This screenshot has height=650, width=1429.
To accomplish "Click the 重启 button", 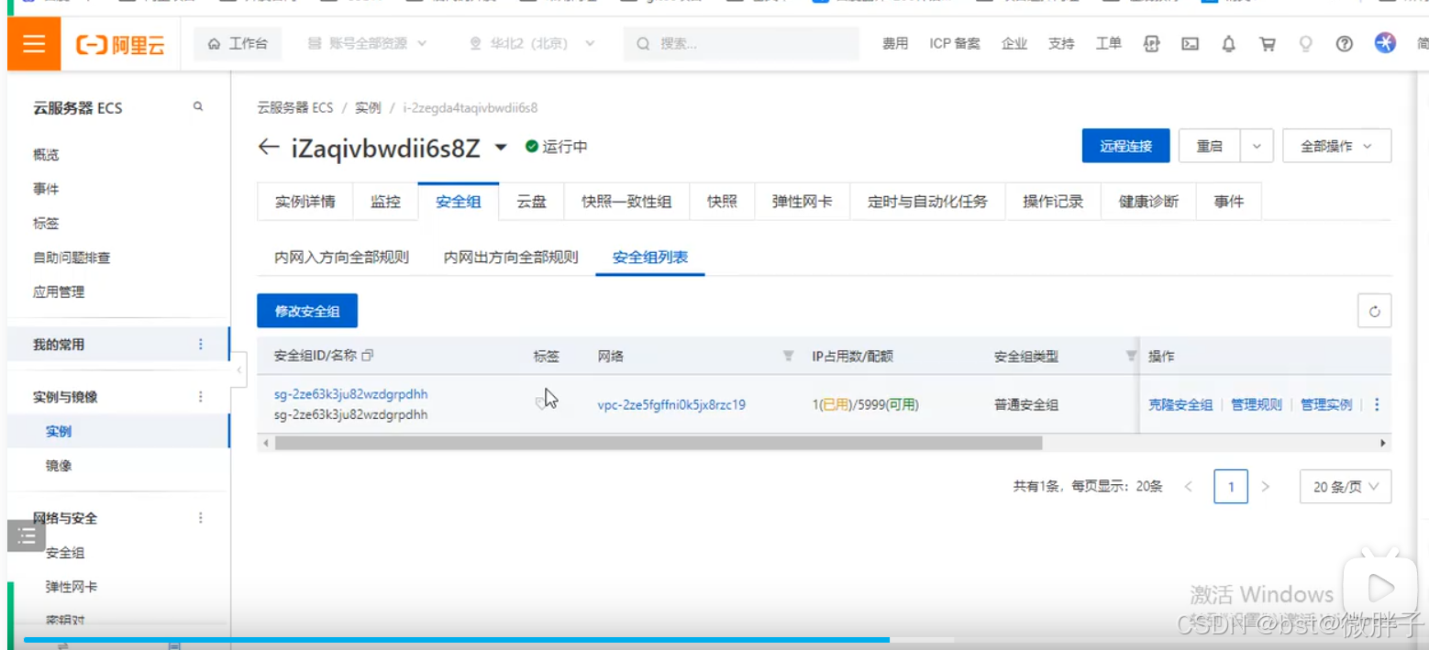I will [1209, 146].
